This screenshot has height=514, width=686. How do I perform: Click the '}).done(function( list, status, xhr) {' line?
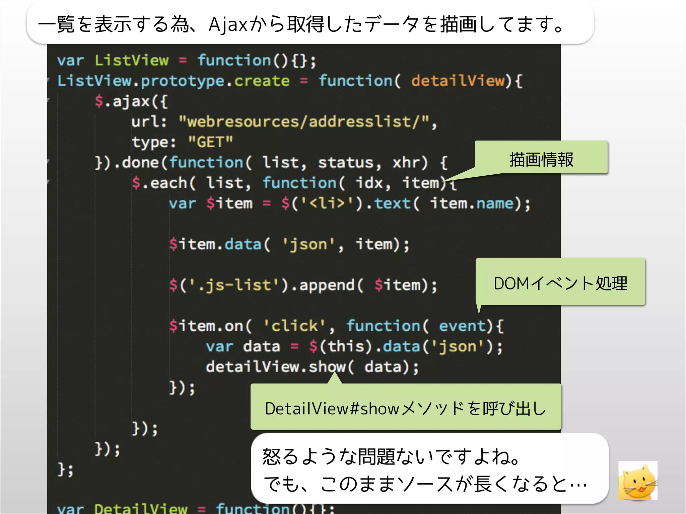click(271, 163)
